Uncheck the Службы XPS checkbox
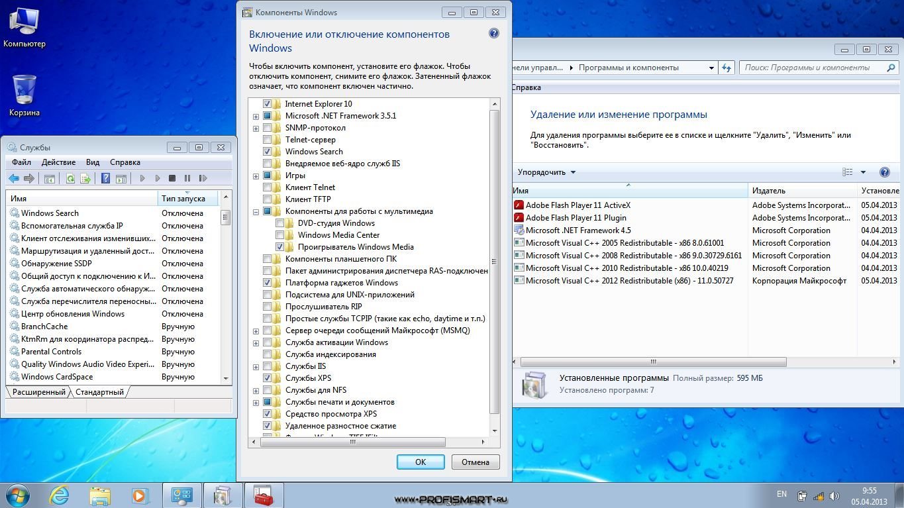Image resolution: width=904 pixels, height=508 pixels. pyautogui.click(x=268, y=378)
